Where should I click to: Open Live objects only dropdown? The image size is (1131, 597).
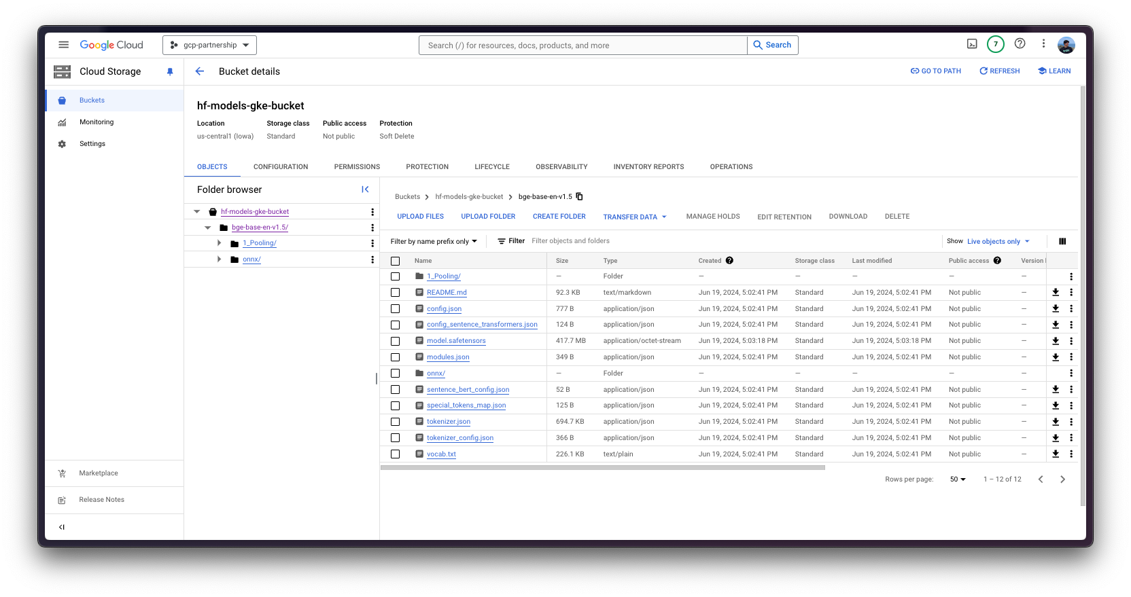[x=998, y=241]
